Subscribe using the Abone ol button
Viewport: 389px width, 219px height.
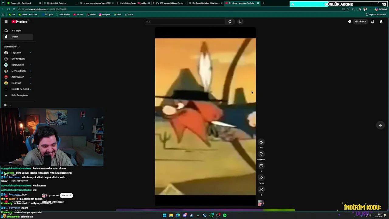66,196
